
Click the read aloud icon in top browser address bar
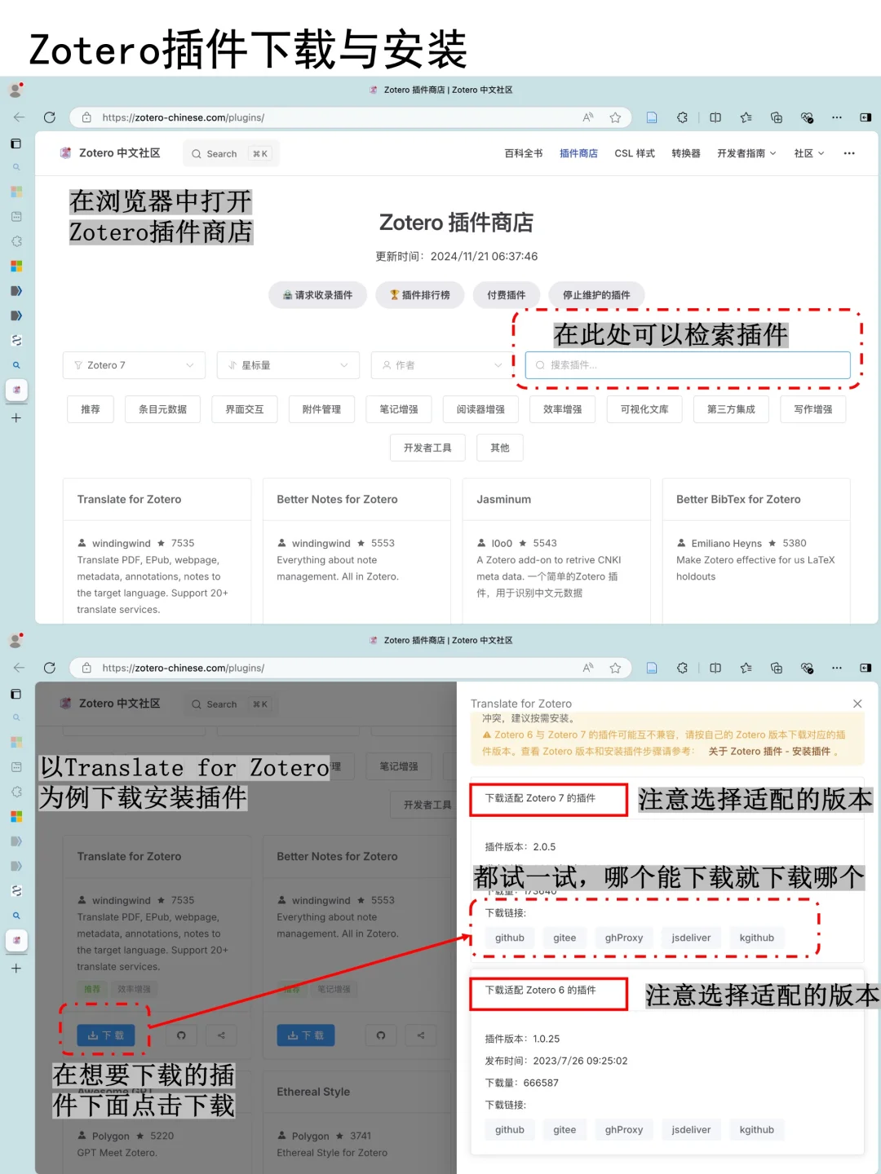coord(588,117)
